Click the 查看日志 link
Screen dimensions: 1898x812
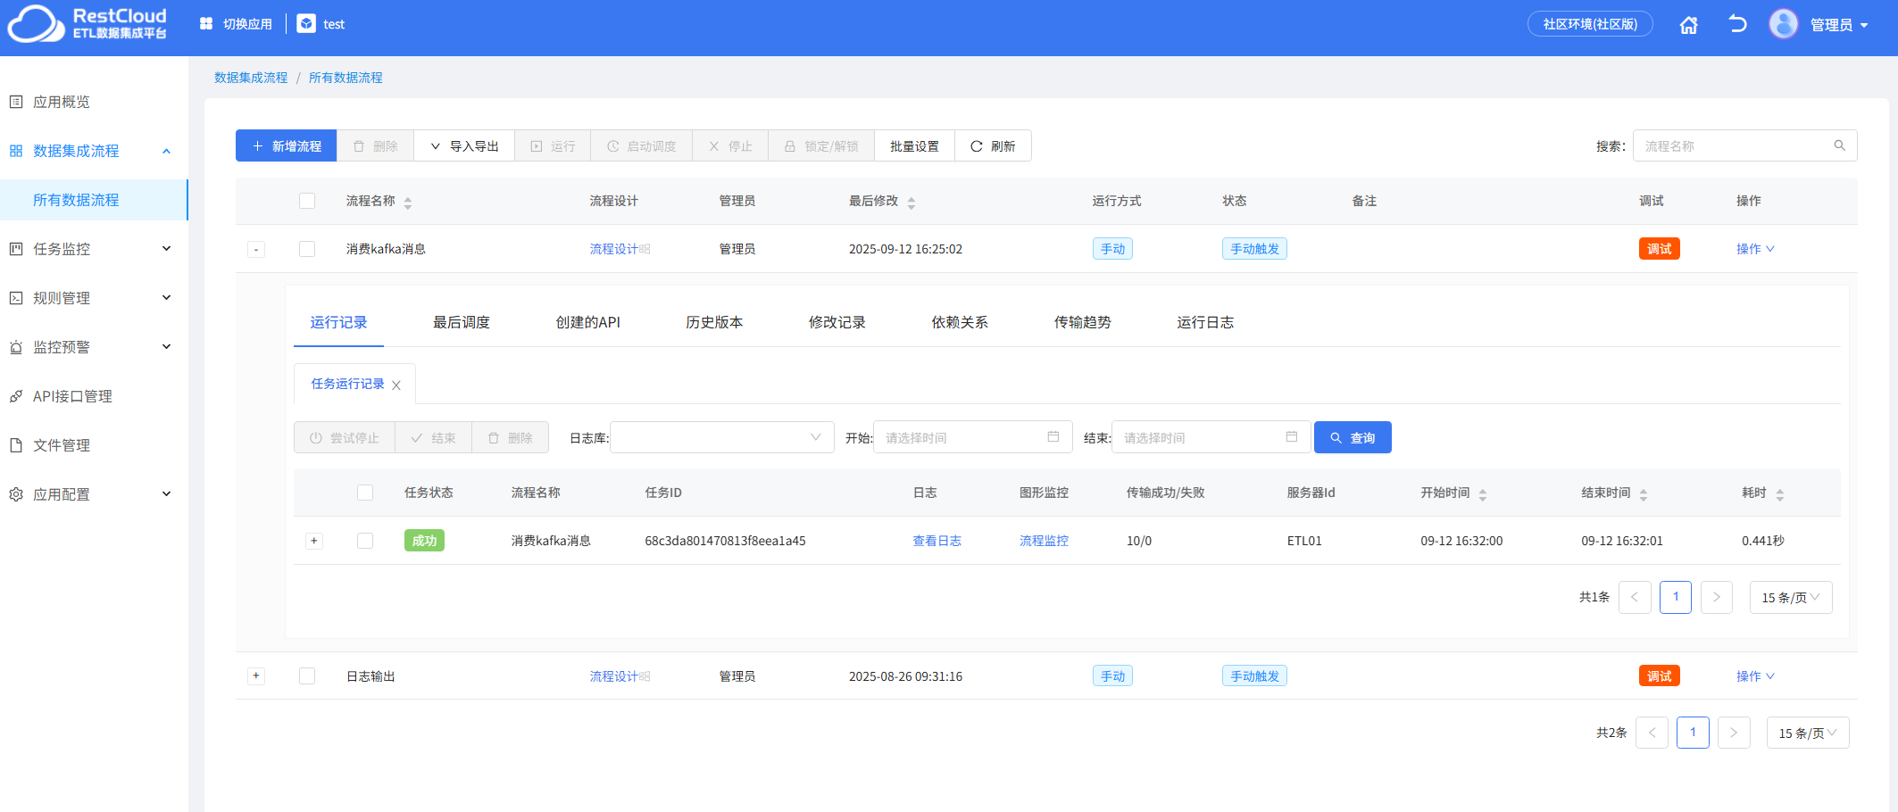coord(937,541)
